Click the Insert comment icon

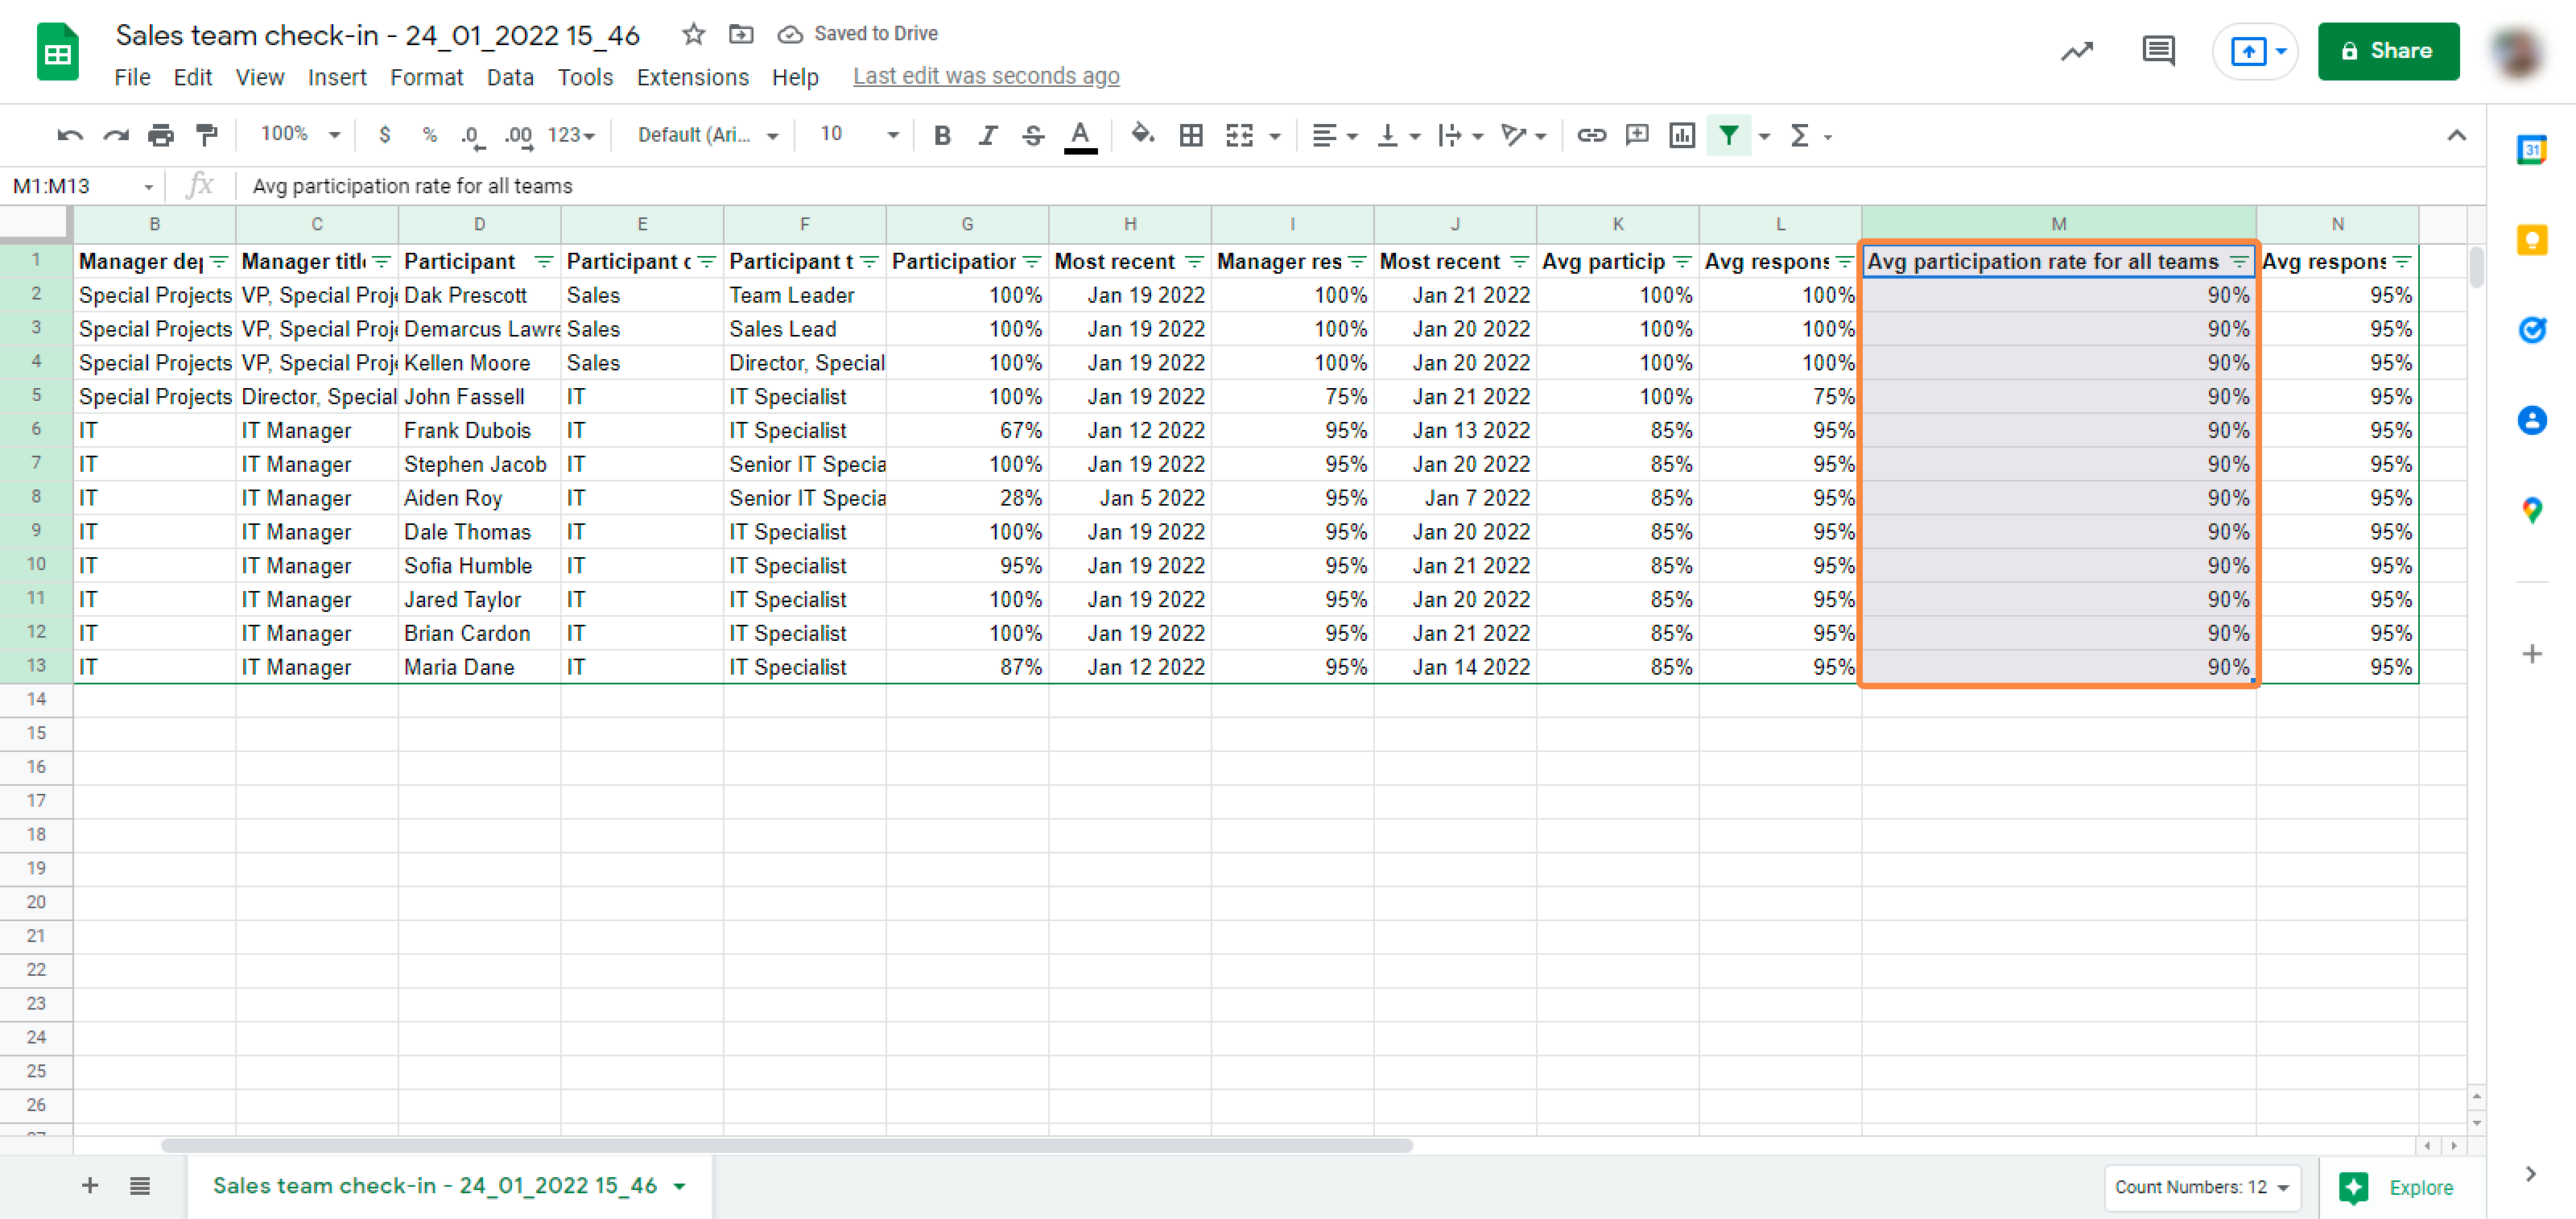click(x=1637, y=135)
